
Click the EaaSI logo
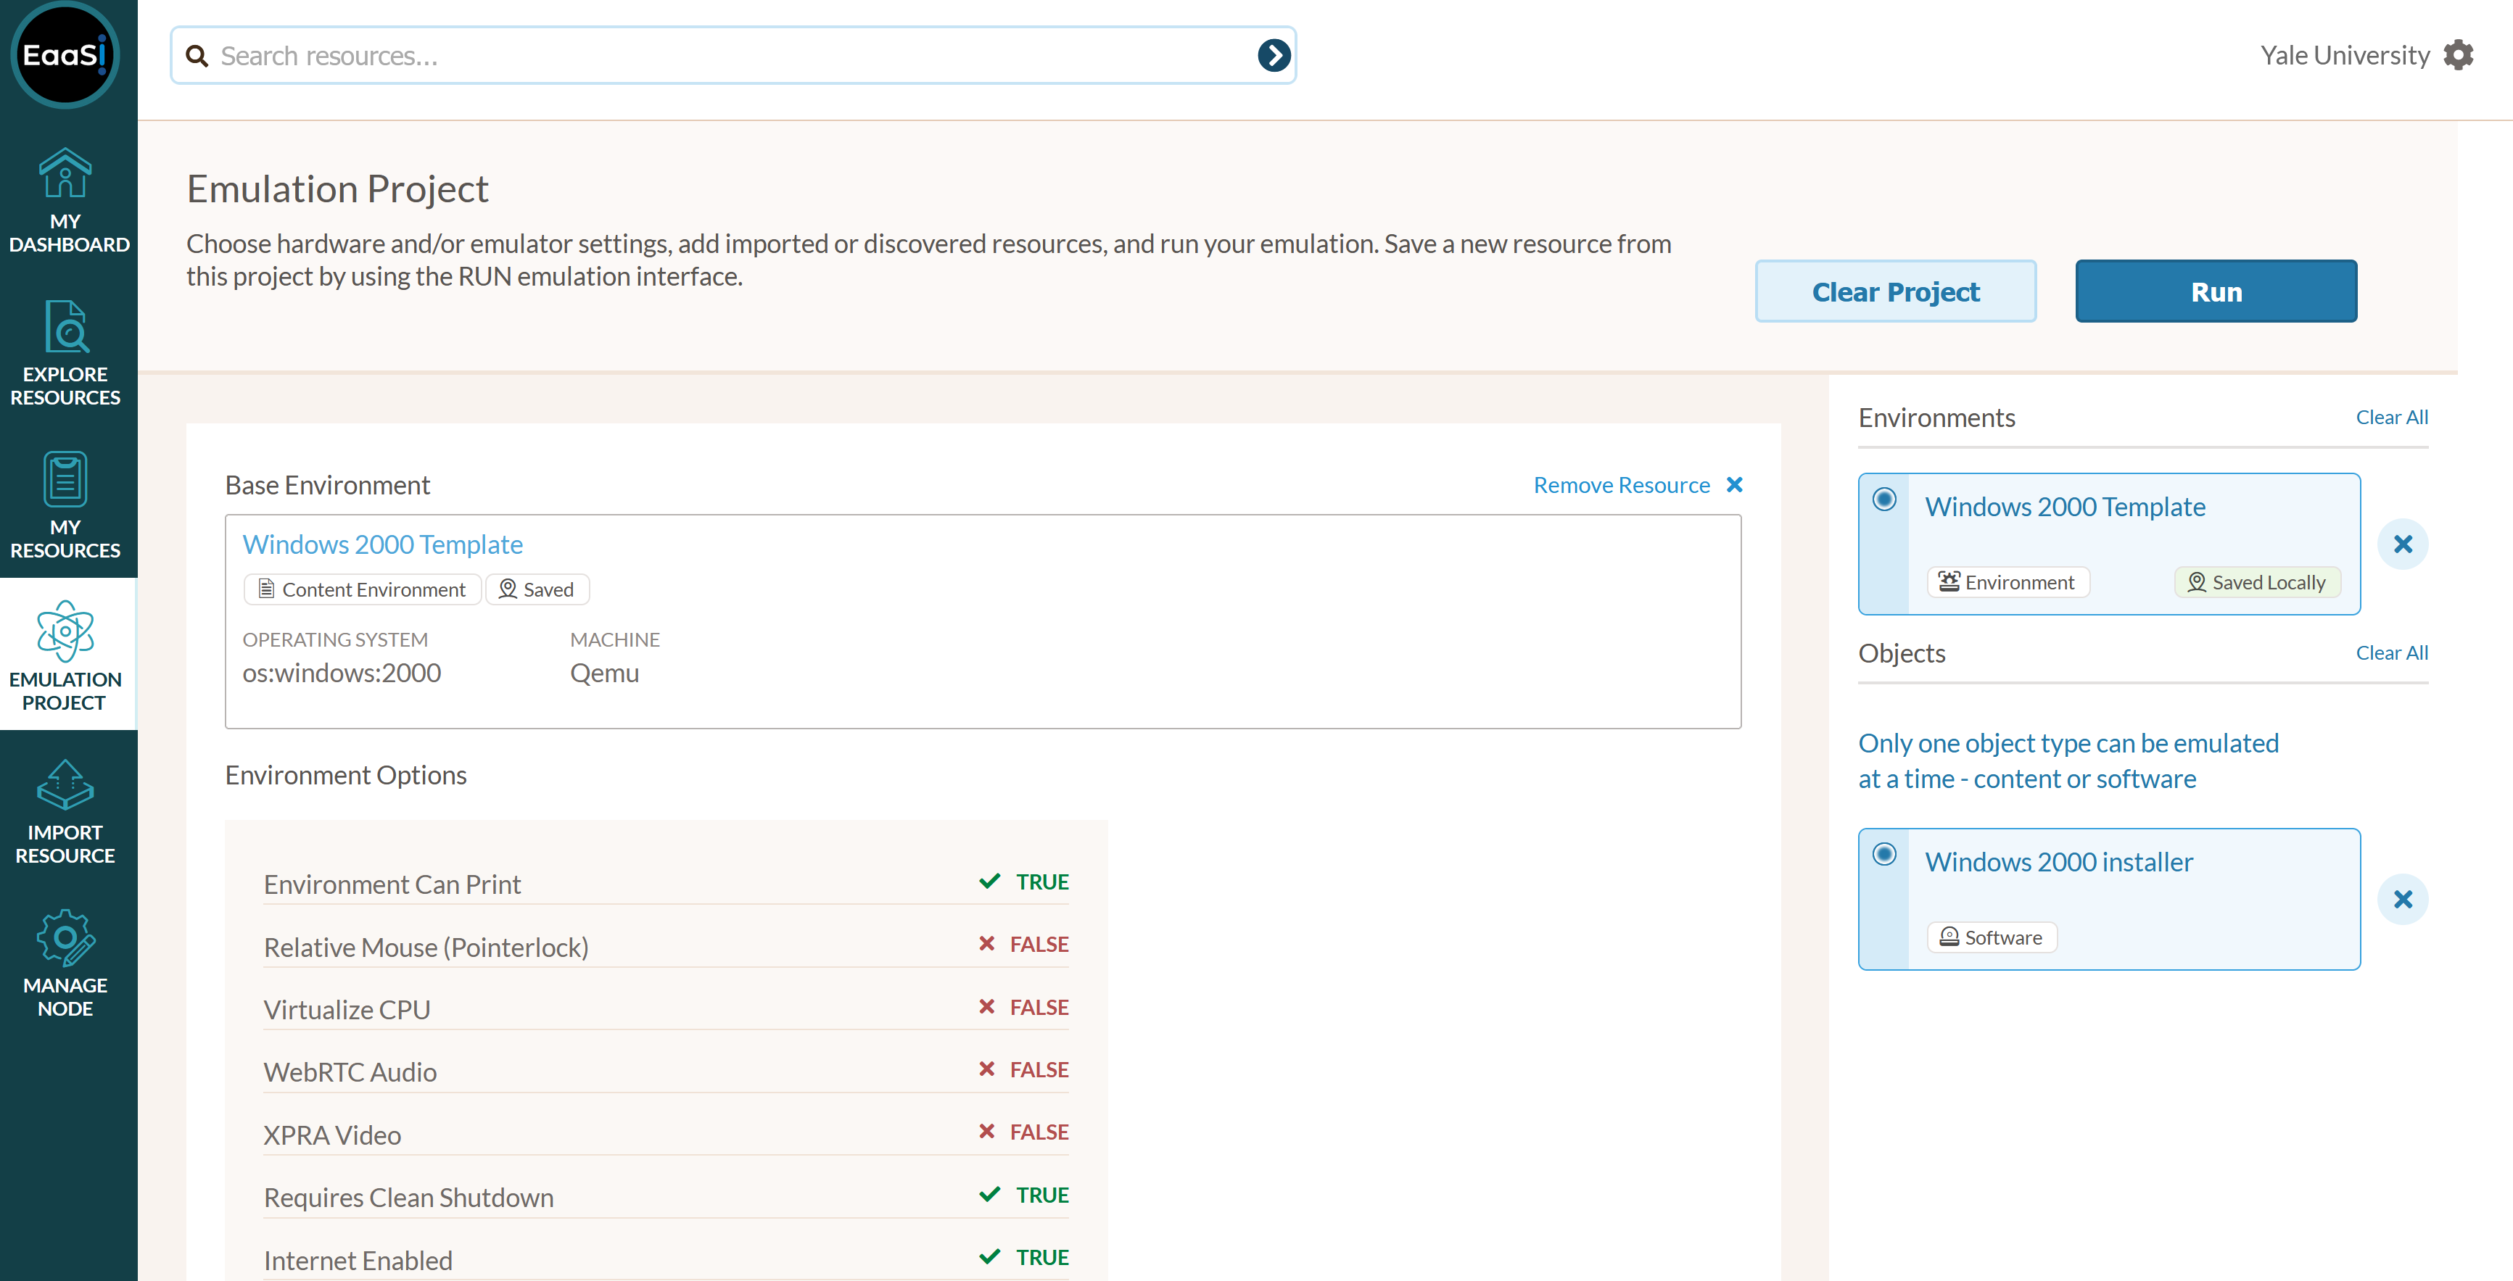[x=65, y=54]
